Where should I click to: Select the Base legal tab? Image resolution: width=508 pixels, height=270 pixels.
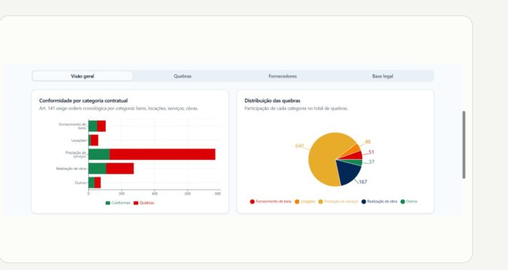click(383, 76)
